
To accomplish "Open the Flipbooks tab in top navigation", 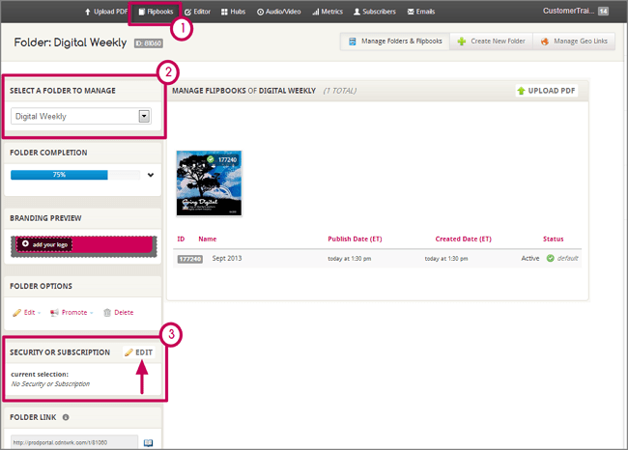I will 156,12.
